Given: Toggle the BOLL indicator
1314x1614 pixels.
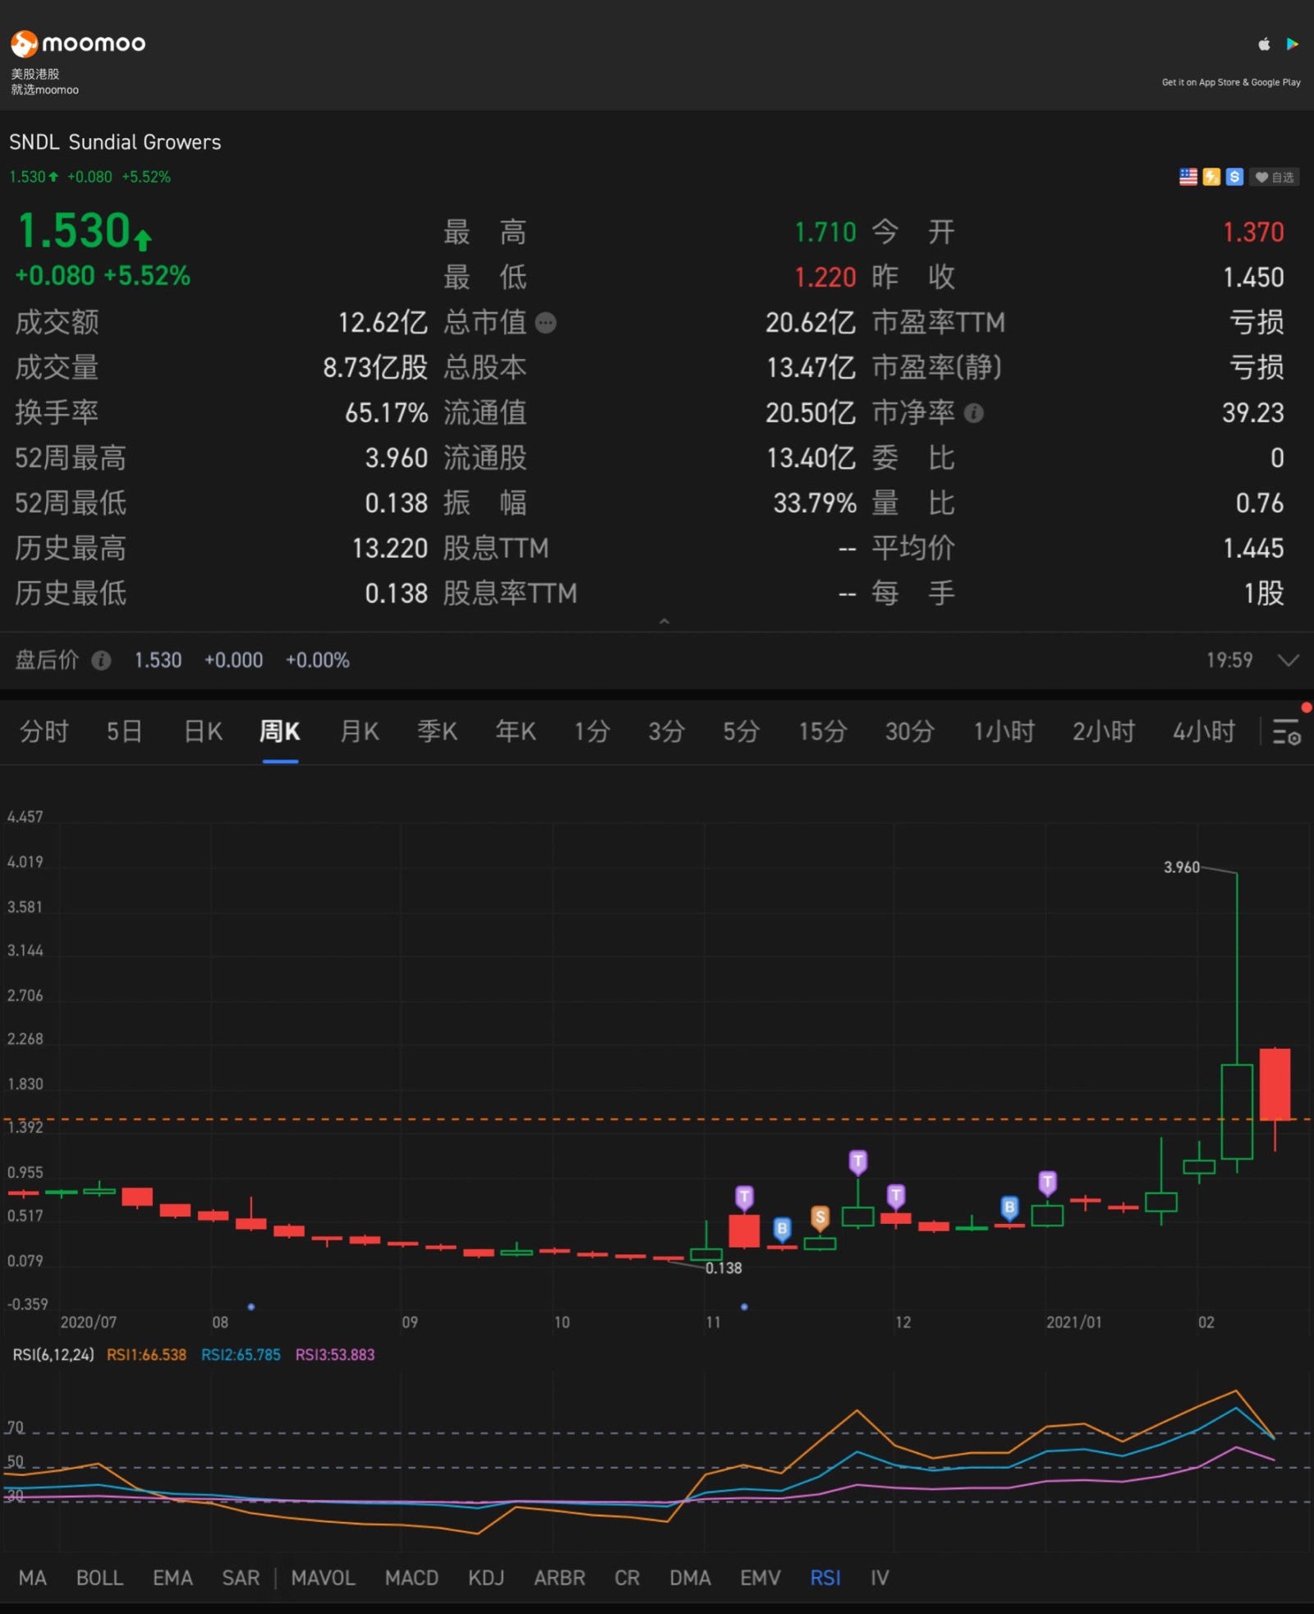Looking at the screenshot, I should 99,1578.
